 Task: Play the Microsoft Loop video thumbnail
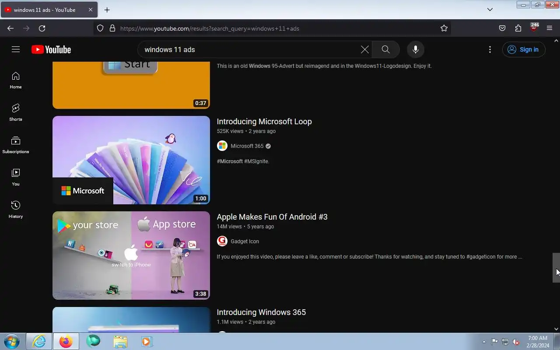tap(131, 160)
